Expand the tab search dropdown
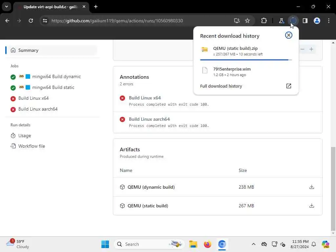This screenshot has width=336, height=252. pos(7,7)
